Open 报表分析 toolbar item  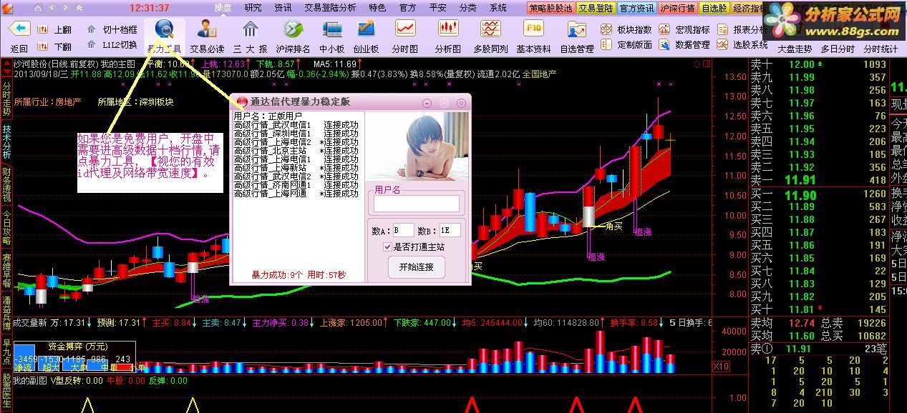click(742, 30)
